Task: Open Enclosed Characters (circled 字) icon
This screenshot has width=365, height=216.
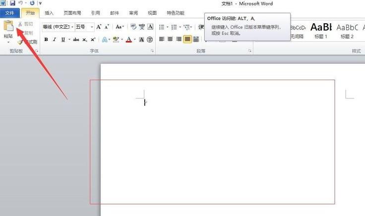Action: (x=150, y=40)
